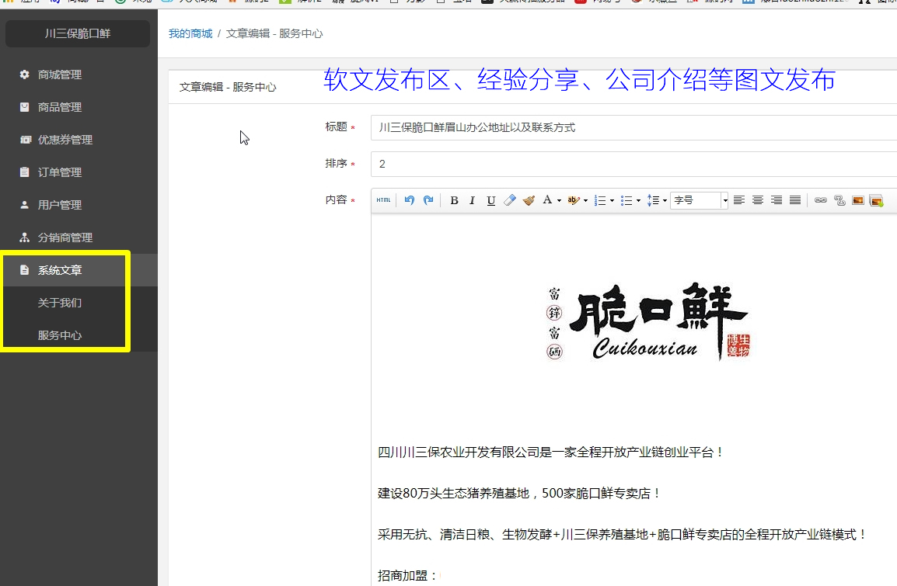Screen dimensions: 897x586
Task: Align text right
Action: 777,200
